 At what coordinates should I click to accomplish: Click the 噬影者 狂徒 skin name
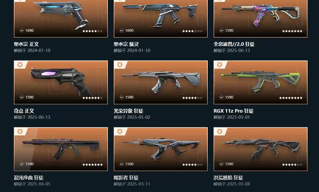click(126, 178)
